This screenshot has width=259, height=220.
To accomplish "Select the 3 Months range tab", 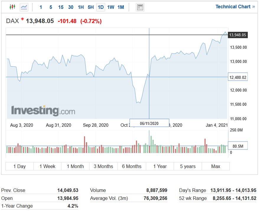I will pyautogui.click(x=103, y=166).
